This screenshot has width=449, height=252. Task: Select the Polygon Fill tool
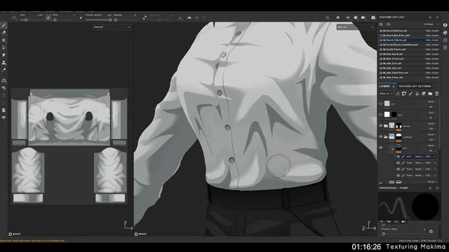pos(4,48)
